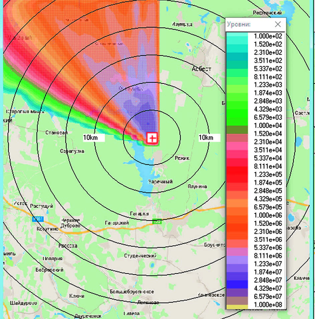Image resolution: width=315 pixels, height=319 pixels.
Task: Click the Сарапулка village label
Action: click(72, 151)
